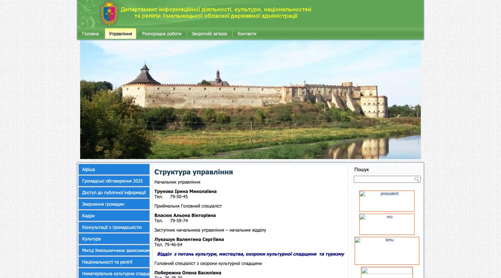Open Розпорядок роботи menu item
The width and height of the screenshot is (501, 278).
pos(162,34)
